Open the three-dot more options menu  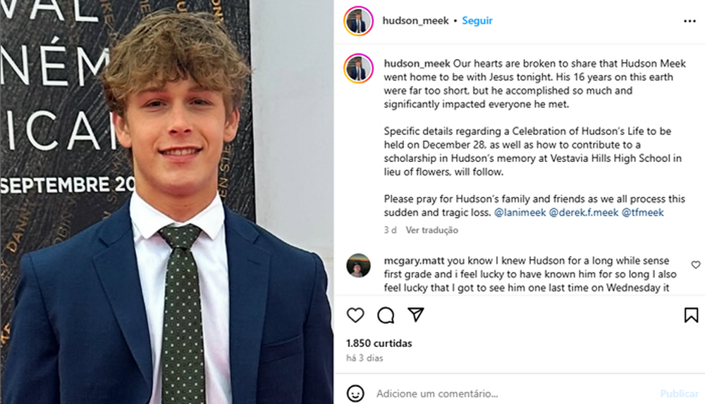(689, 21)
